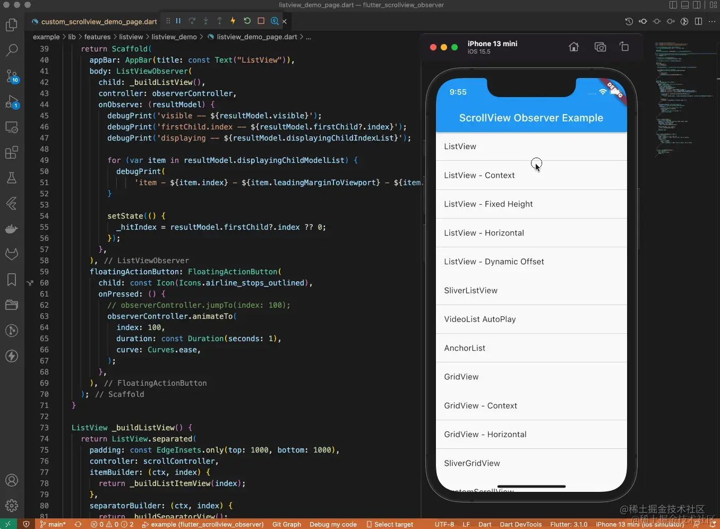Image resolution: width=720 pixels, height=529 pixels.
Task: Click 'Select target' in status bar
Action: point(390,524)
